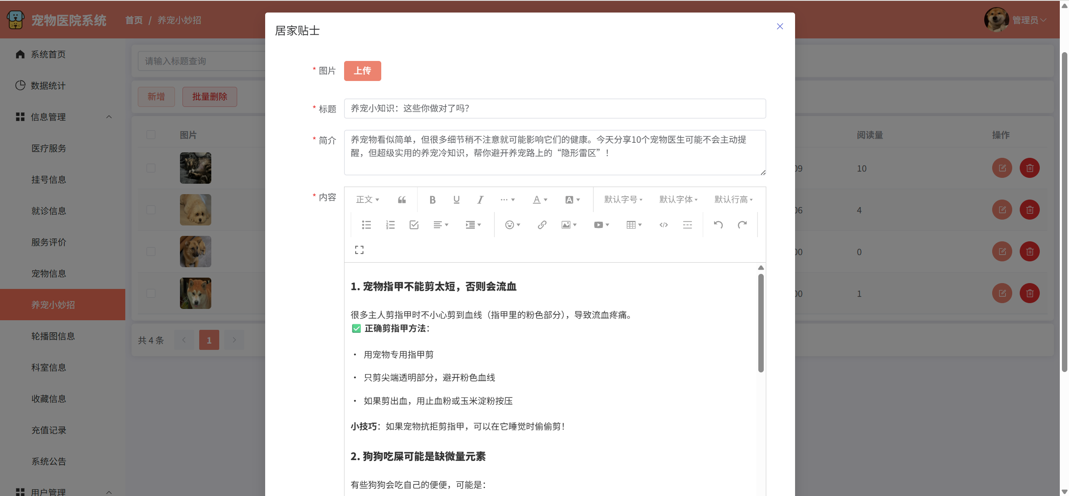Select the first table row checkbox

point(151,168)
